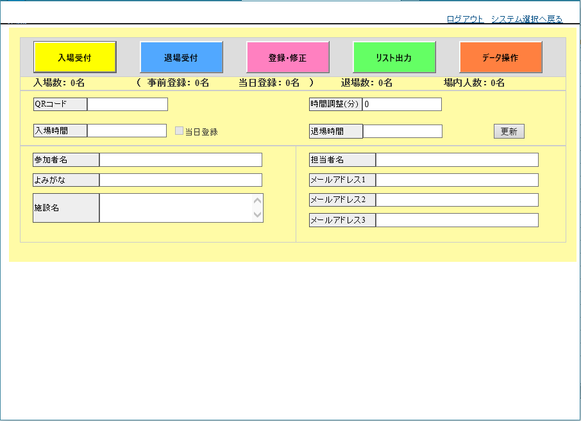Click the 参加者名 input field
581x421 pixels.
pyautogui.click(x=181, y=160)
